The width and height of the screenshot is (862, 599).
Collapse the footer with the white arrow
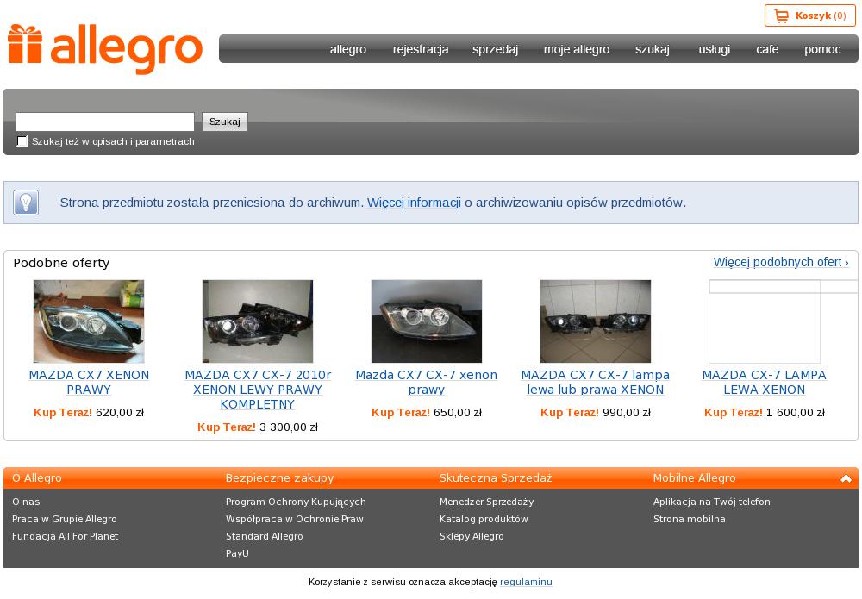[846, 478]
